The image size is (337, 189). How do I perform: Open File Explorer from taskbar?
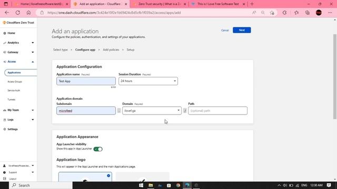pos(151,185)
